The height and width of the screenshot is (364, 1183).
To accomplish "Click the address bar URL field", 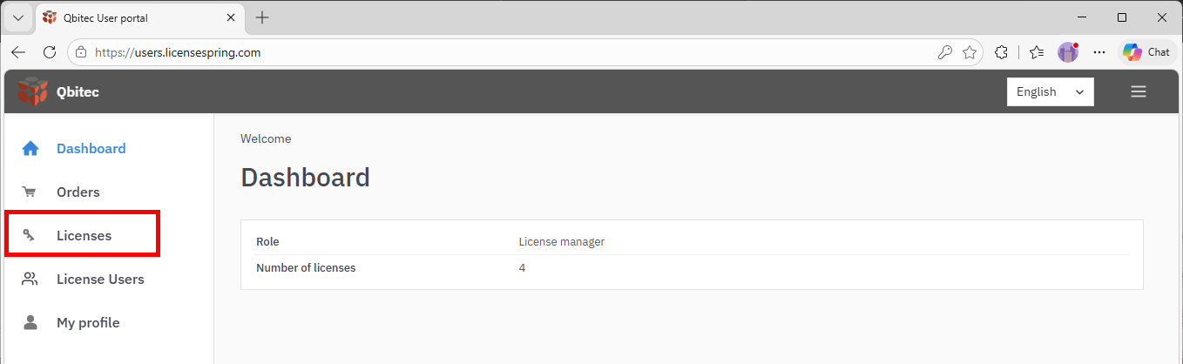I will [x=505, y=52].
